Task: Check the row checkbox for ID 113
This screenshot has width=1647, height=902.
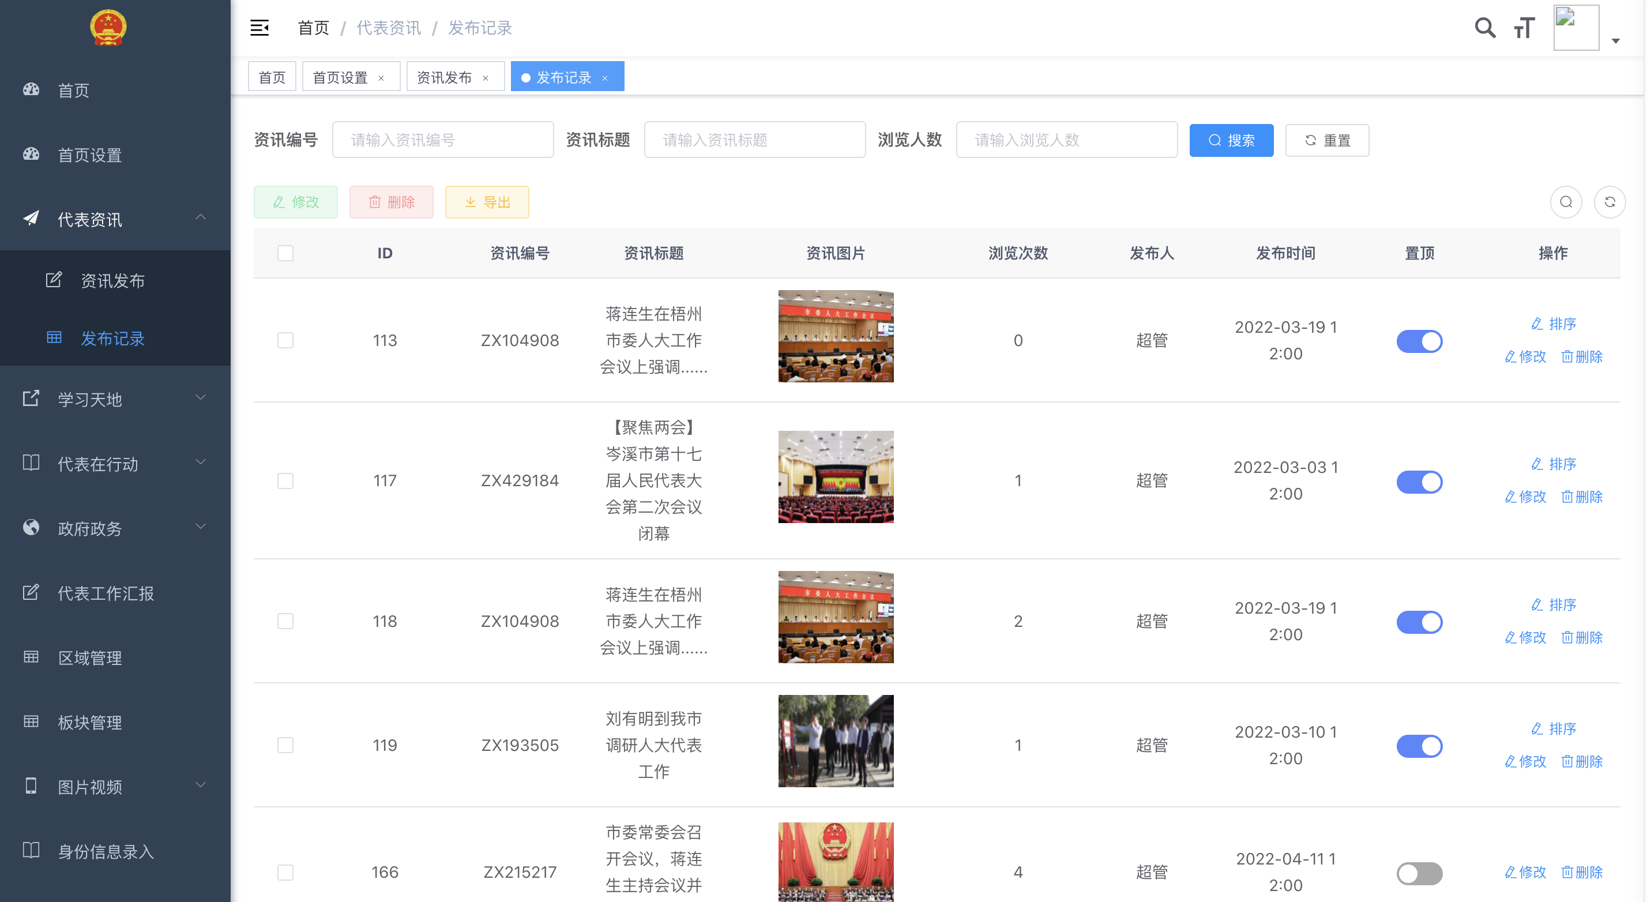Action: pos(285,340)
